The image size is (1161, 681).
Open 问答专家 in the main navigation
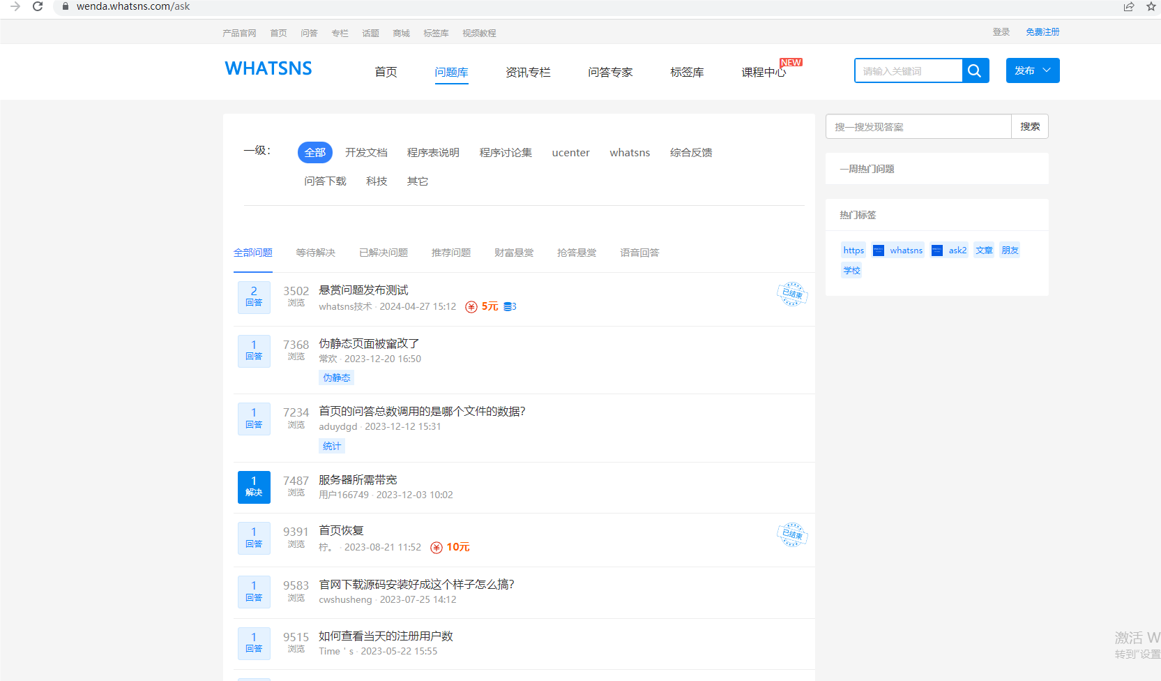(x=610, y=72)
